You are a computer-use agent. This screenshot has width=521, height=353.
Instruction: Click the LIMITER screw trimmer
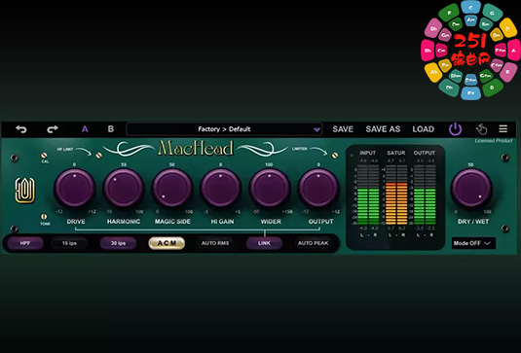(x=335, y=155)
